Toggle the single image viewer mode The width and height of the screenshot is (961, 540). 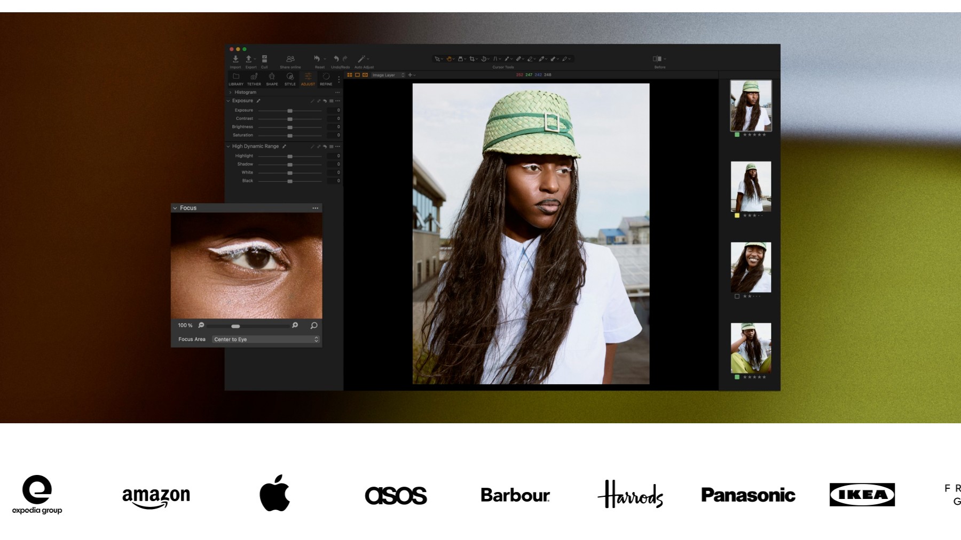tap(357, 75)
